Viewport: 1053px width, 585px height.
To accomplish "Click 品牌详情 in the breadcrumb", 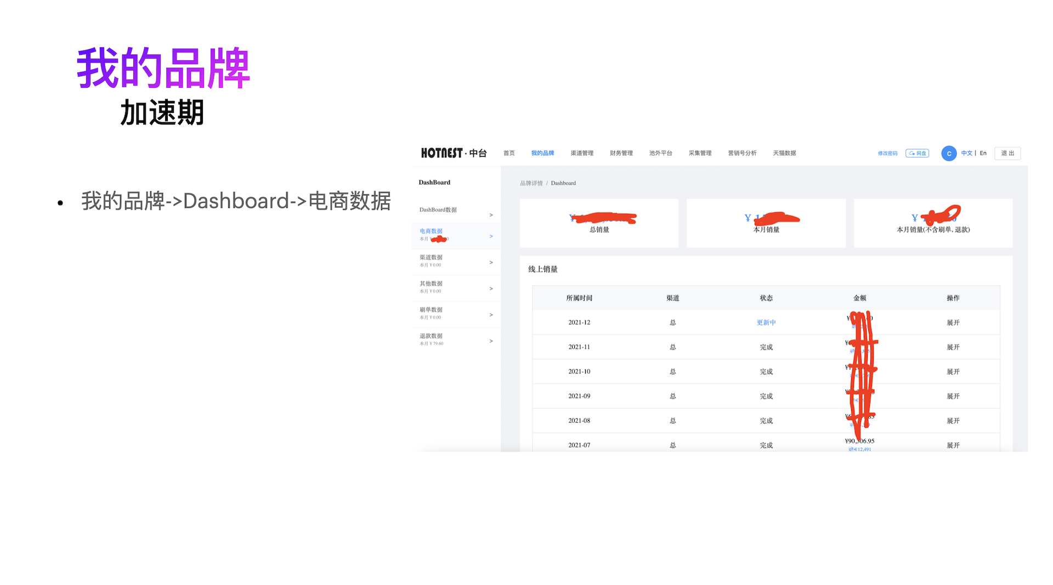I will click(531, 183).
